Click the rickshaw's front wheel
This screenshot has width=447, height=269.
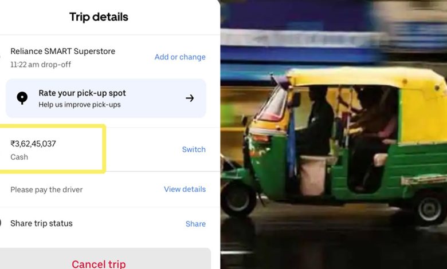238,200
